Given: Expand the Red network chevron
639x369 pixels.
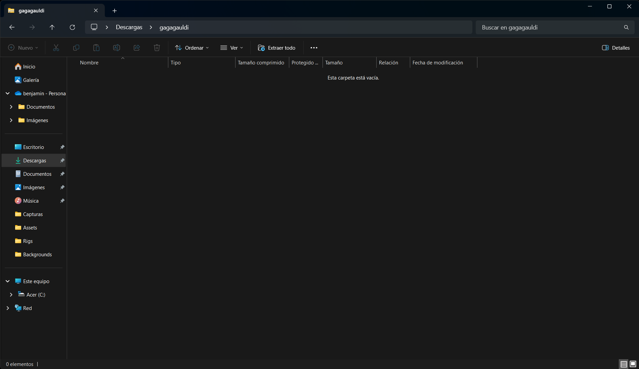Looking at the screenshot, I should [7, 308].
